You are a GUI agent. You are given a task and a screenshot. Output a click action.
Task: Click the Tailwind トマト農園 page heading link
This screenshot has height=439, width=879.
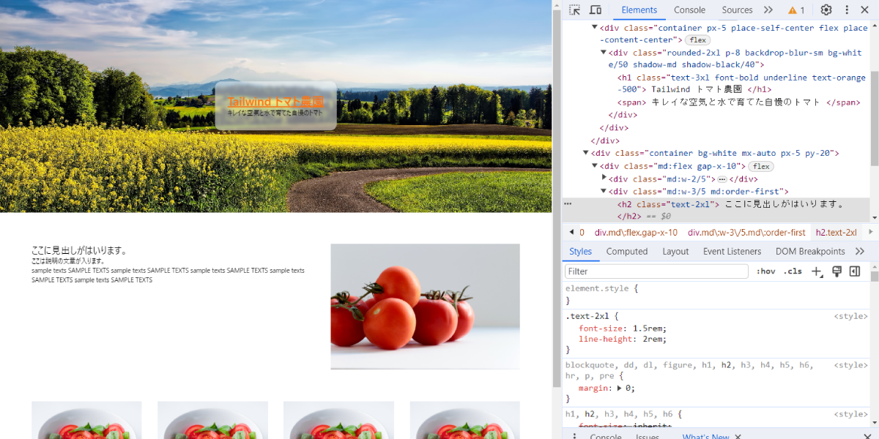275,102
